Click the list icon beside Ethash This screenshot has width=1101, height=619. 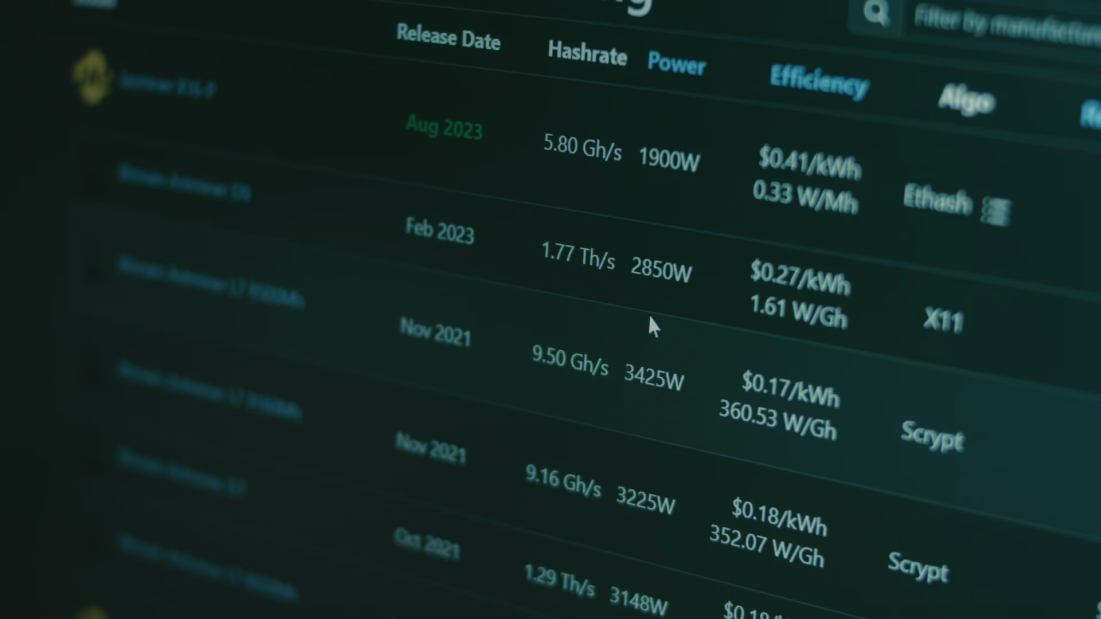pyautogui.click(x=996, y=211)
